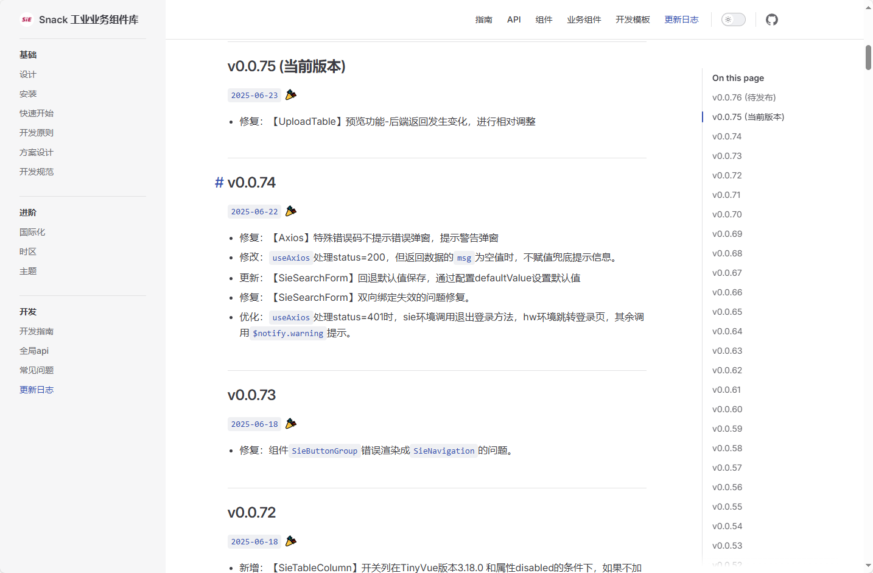873x573 pixels.
Task: Jump to v0.0.67 in page outline
Action: 727,273
